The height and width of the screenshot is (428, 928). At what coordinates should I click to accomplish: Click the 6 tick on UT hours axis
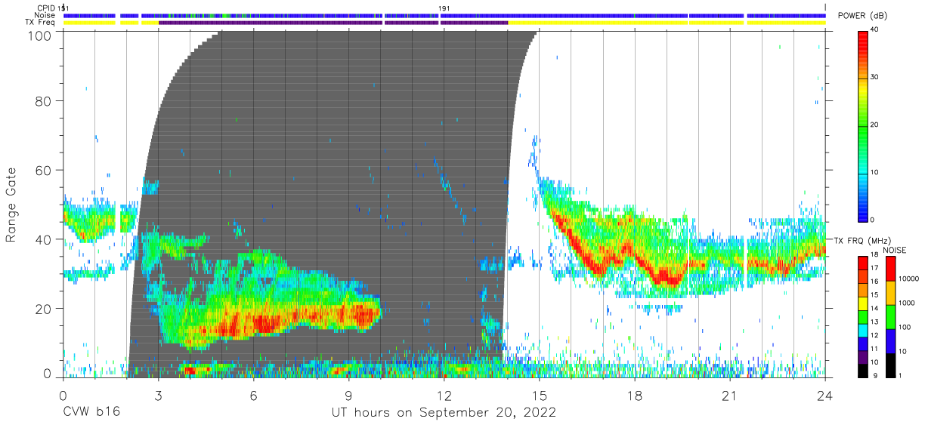(253, 395)
